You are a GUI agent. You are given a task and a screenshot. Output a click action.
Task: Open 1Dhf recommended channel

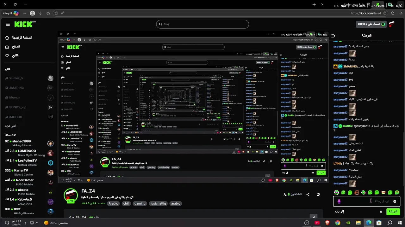29,211
